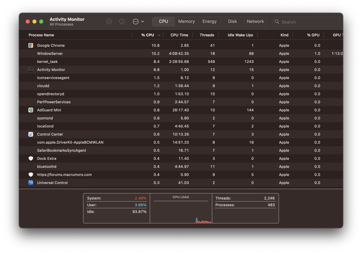Viewport: 362px width, 253px height.
Task: Click the 4:08:42.35 CPU Time cell
Action: click(179, 53)
